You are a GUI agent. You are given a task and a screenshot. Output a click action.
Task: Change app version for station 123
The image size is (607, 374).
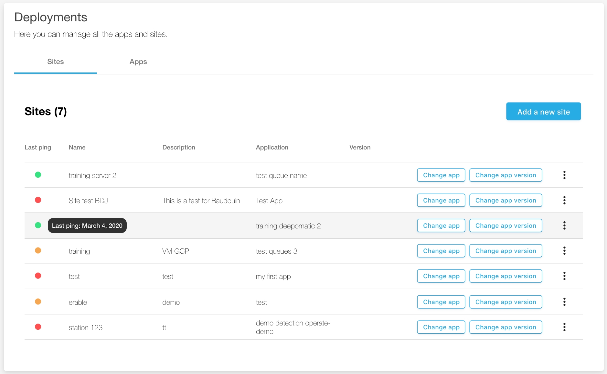pyautogui.click(x=506, y=327)
